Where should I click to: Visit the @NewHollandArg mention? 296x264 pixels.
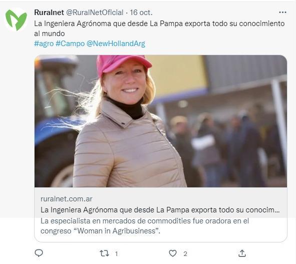click(x=116, y=44)
